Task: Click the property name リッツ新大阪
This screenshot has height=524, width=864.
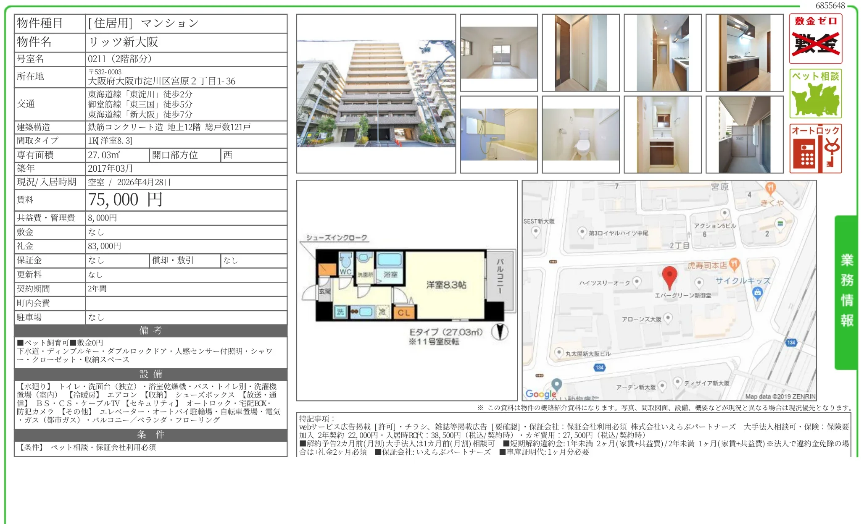Action: (123, 42)
